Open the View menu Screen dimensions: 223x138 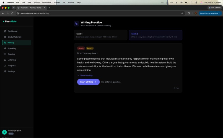(x=29, y=2)
